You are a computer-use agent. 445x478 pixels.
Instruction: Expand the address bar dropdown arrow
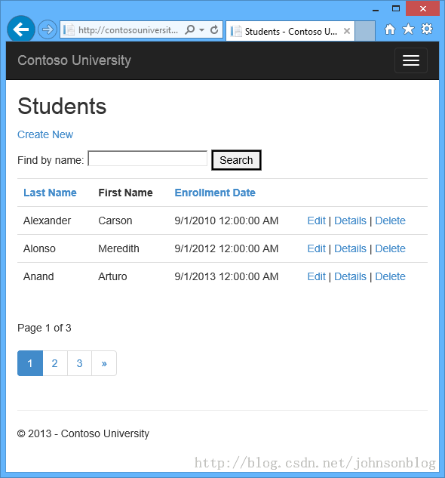201,30
